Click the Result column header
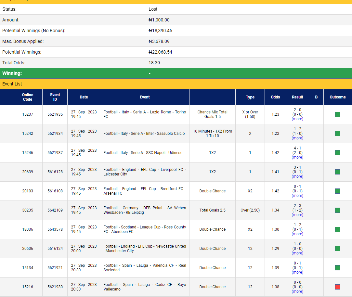Screen dimensions: 352x297 tap(297, 97)
